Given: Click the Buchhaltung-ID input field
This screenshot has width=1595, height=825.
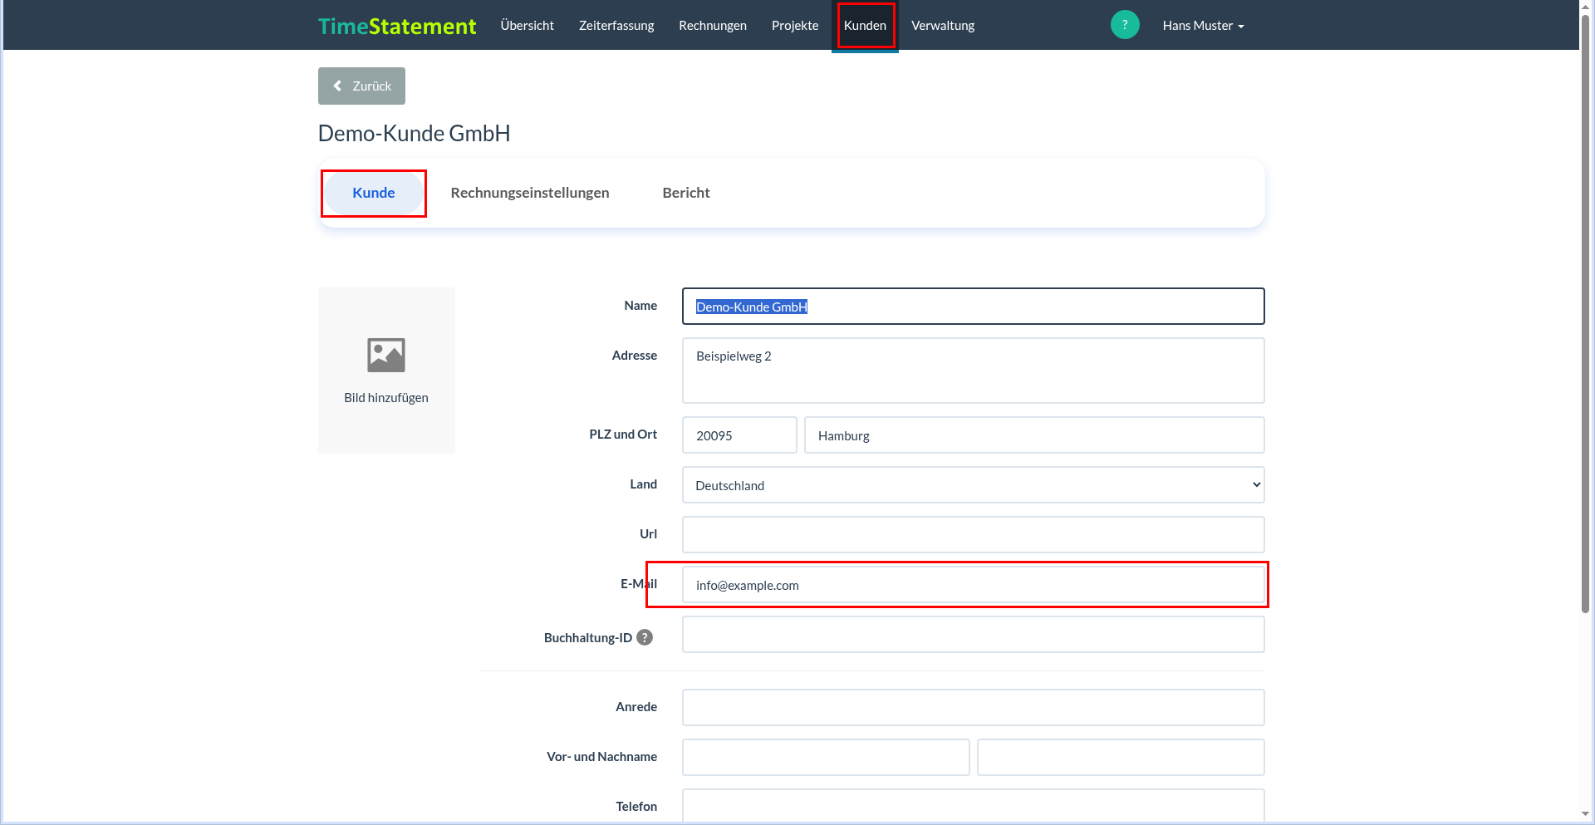Looking at the screenshot, I should point(973,635).
